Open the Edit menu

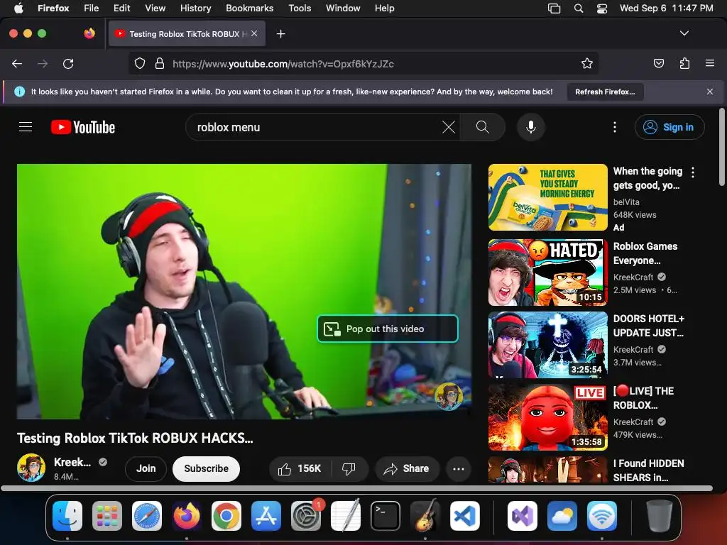(x=121, y=9)
